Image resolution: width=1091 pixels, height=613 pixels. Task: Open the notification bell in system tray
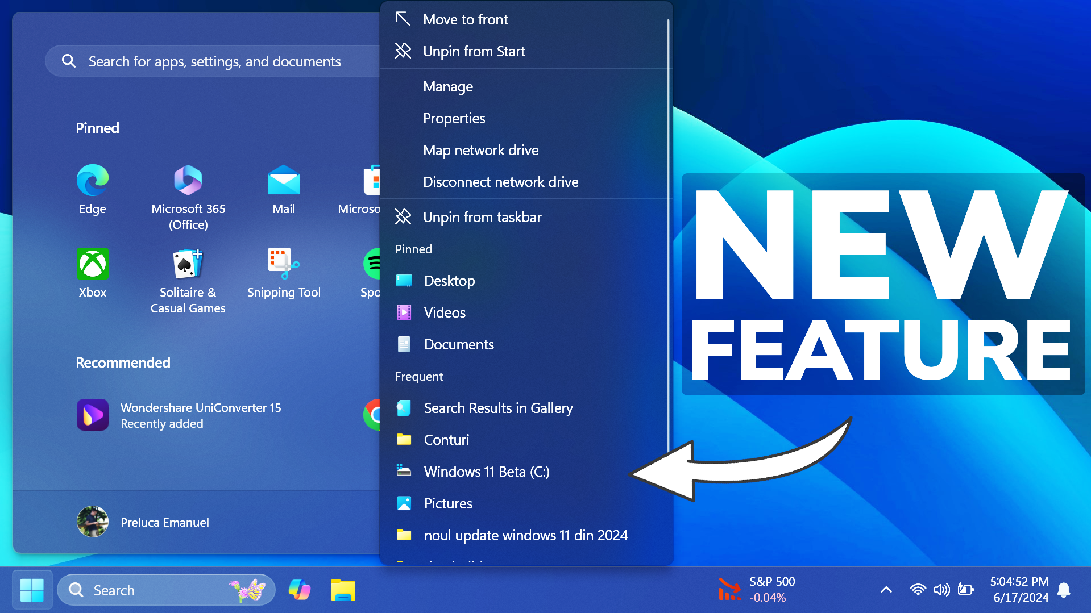[x=1065, y=590]
